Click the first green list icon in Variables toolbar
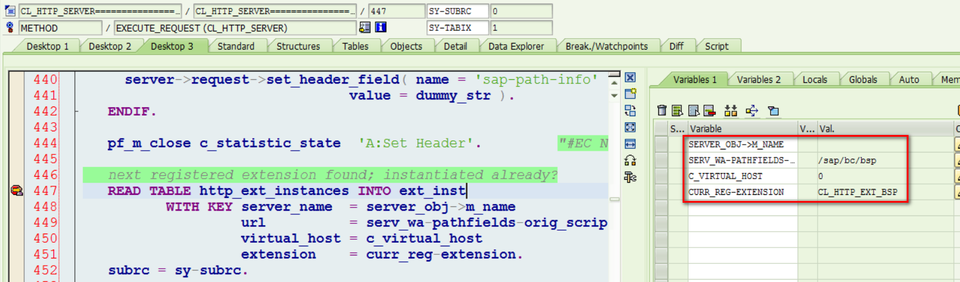 677,110
